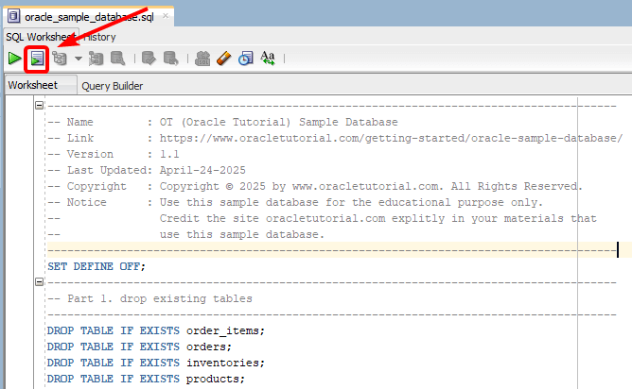The image size is (632, 389).
Task: Click the DROP TABLE inventories line
Action: (x=156, y=363)
